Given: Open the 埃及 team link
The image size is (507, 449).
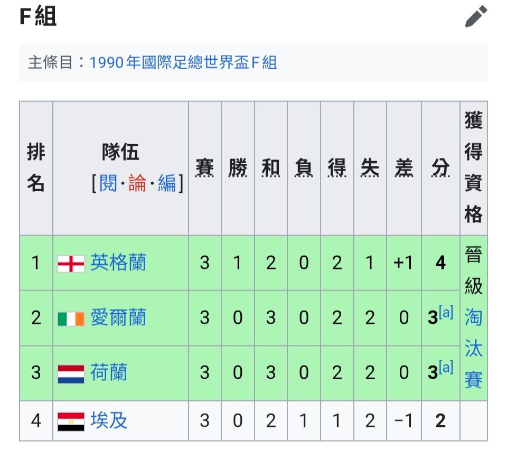Looking at the screenshot, I should pos(109,420).
